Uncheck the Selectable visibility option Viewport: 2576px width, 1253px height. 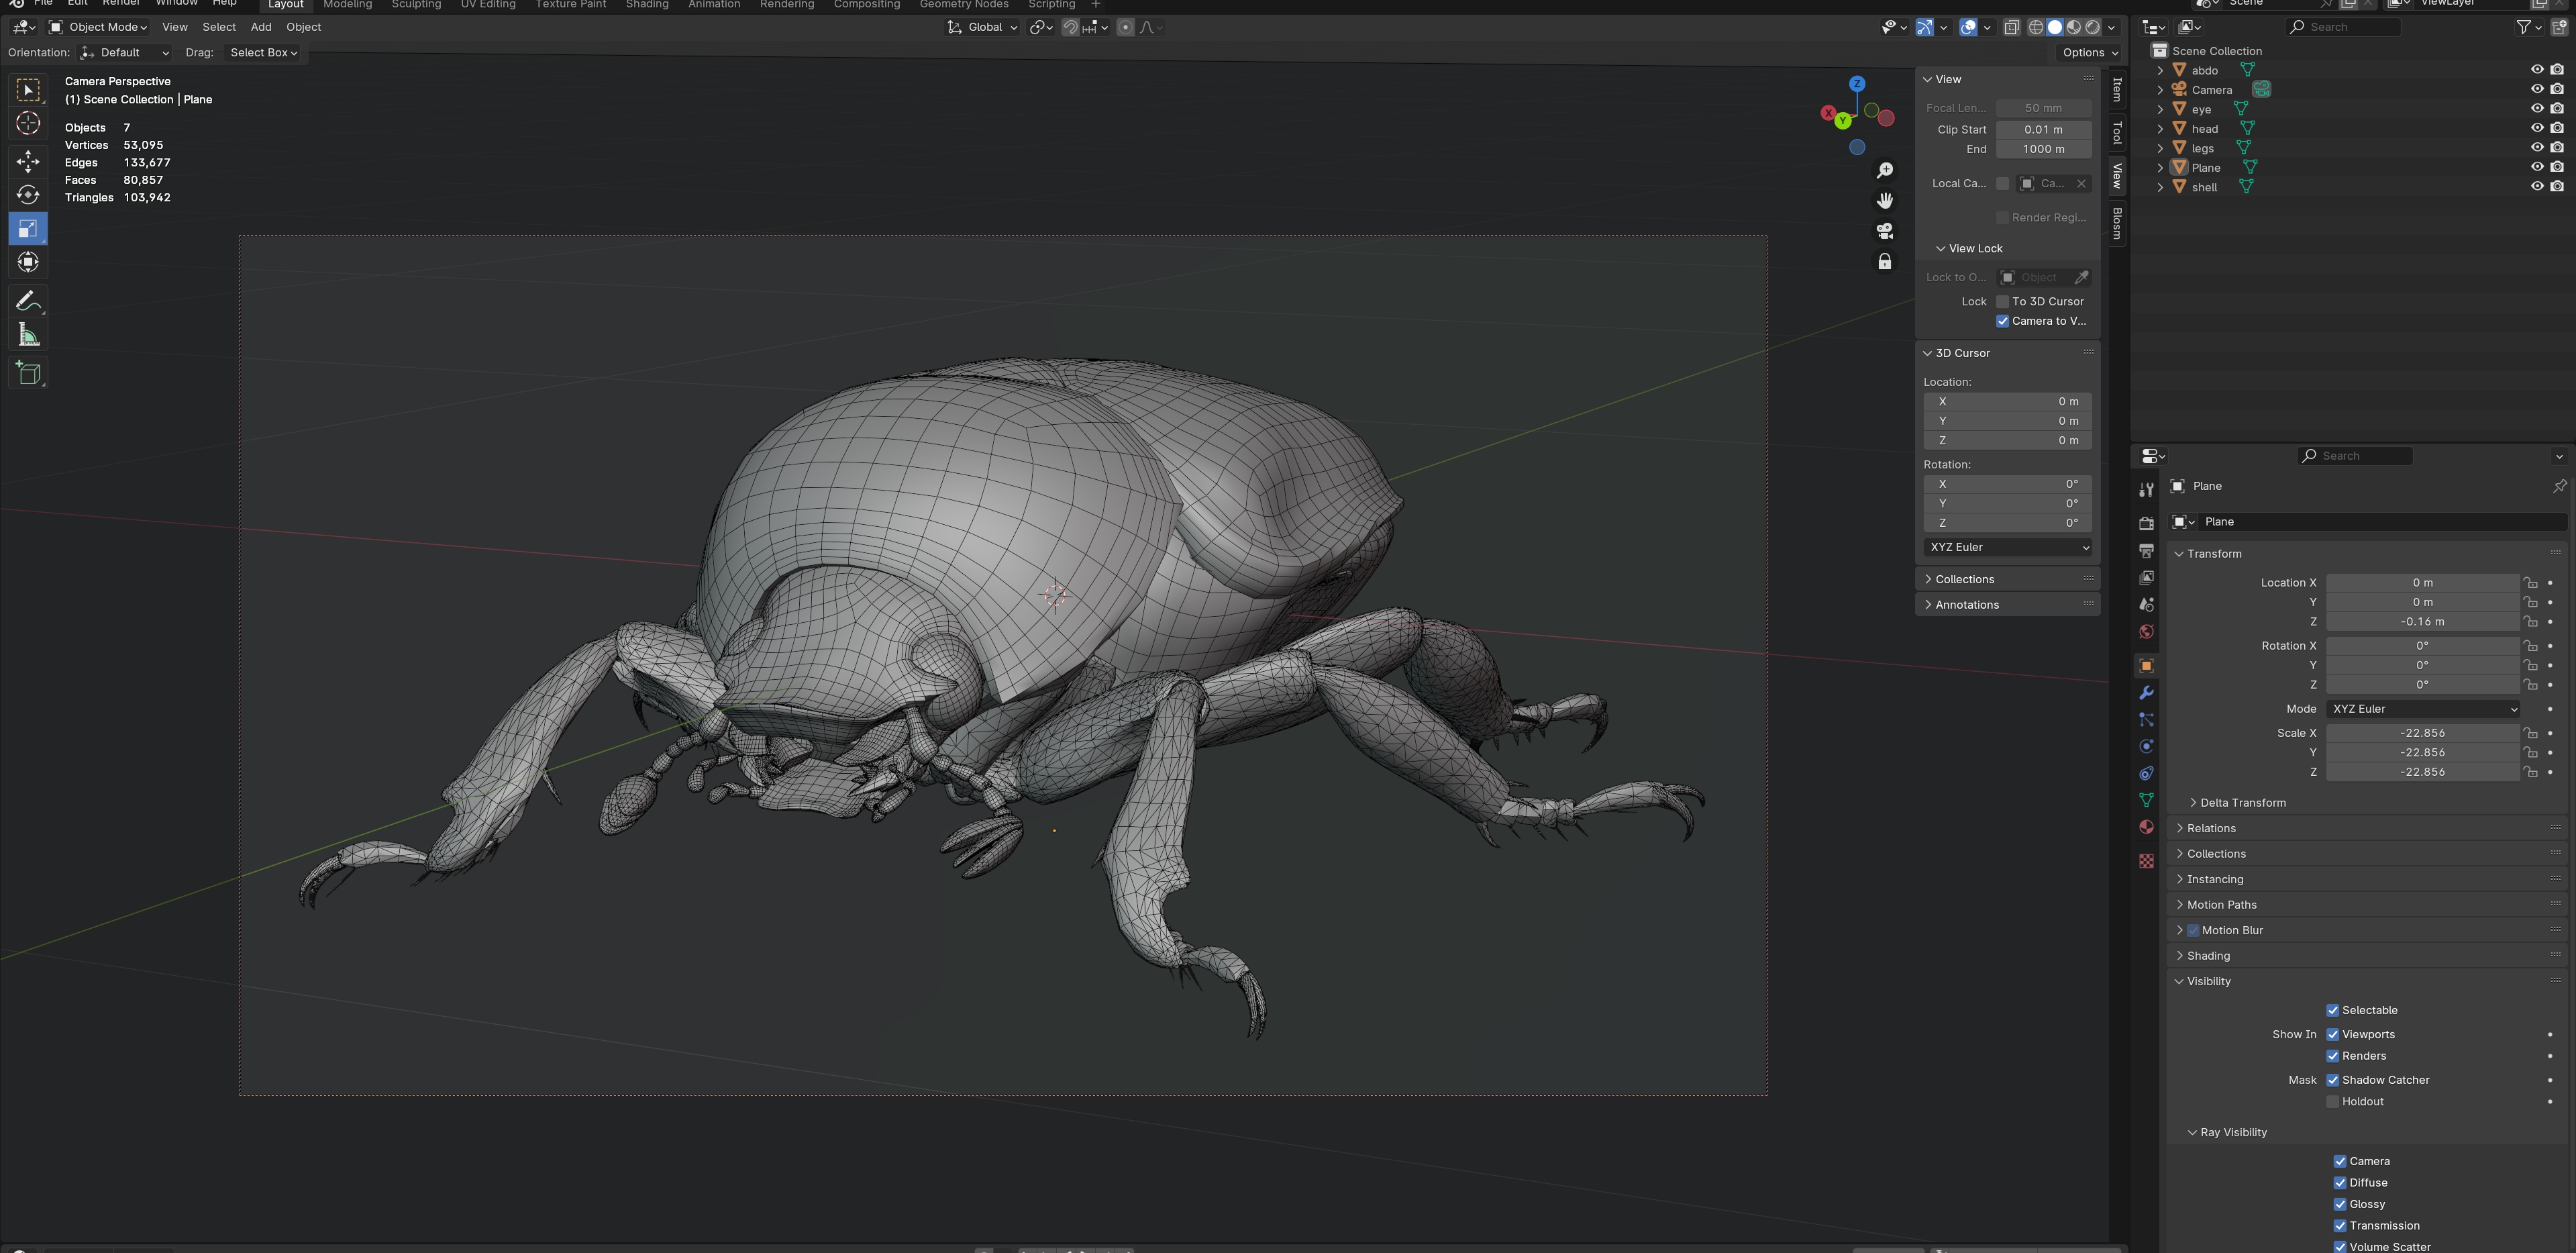[2333, 1010]
